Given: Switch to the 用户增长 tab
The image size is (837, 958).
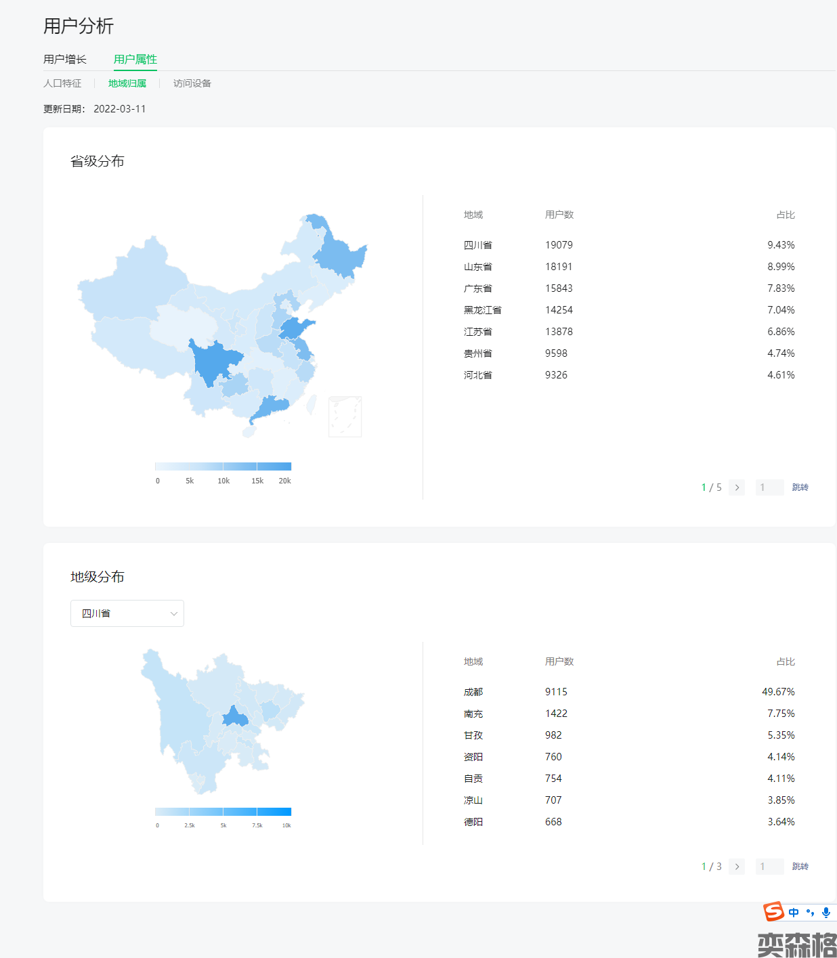Looking at the screenshot, I should [x=65, y=60].
